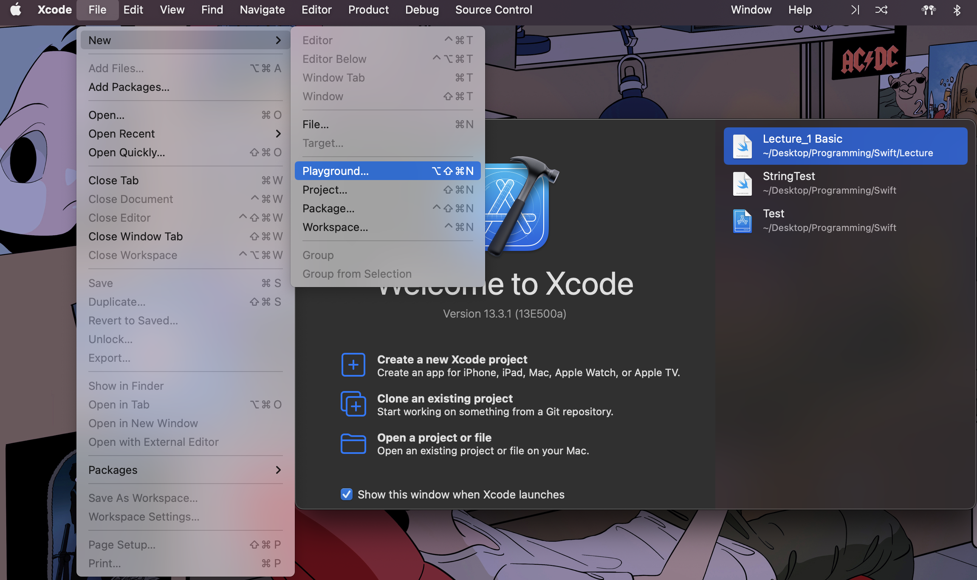Click the arrow-bar icon next to Help
This screenshot has height=580, width=977.
855,10
